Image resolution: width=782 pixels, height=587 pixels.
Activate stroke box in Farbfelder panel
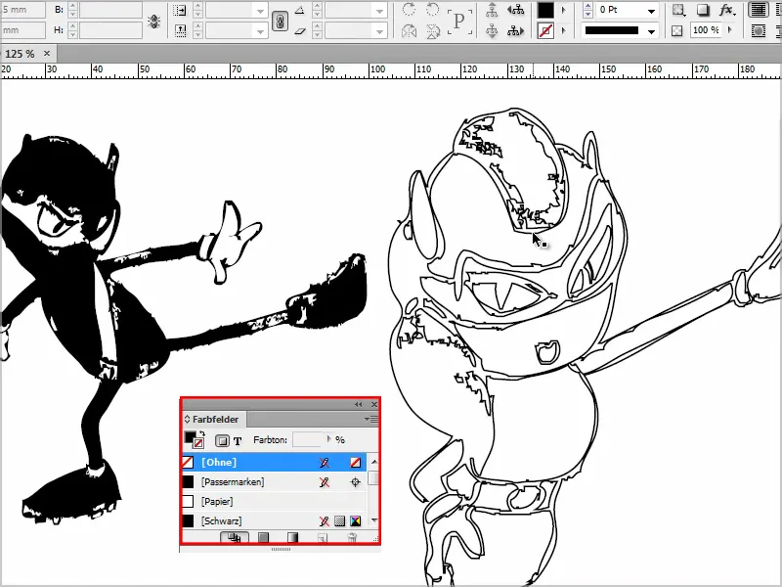(x=198, y=443)
